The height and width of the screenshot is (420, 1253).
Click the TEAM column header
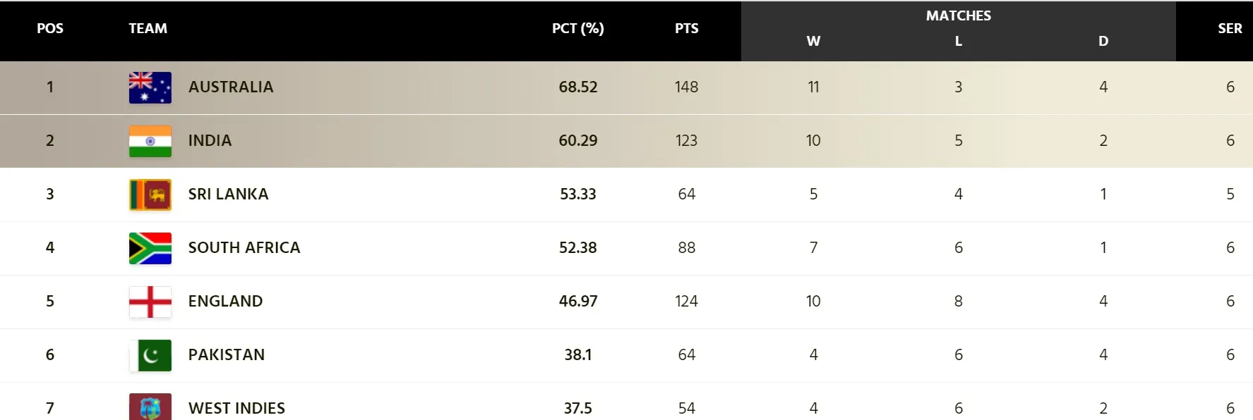point(148,28)
